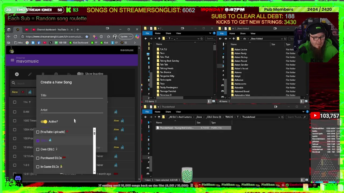Check the Own CDLC checkbox
The width and height of the screenshot is (344, 193).
38,149
